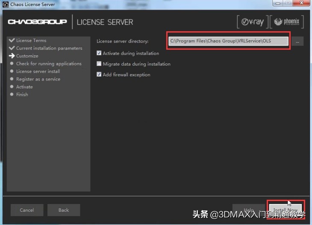Enable Migrate data during installation
The width and height of the screenshot is (312, 225).
(x=99, y=64)
